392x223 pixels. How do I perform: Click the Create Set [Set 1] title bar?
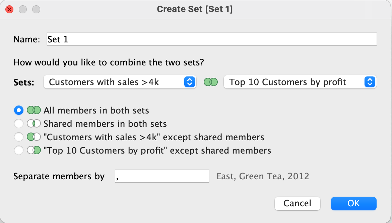click(195, 9)
